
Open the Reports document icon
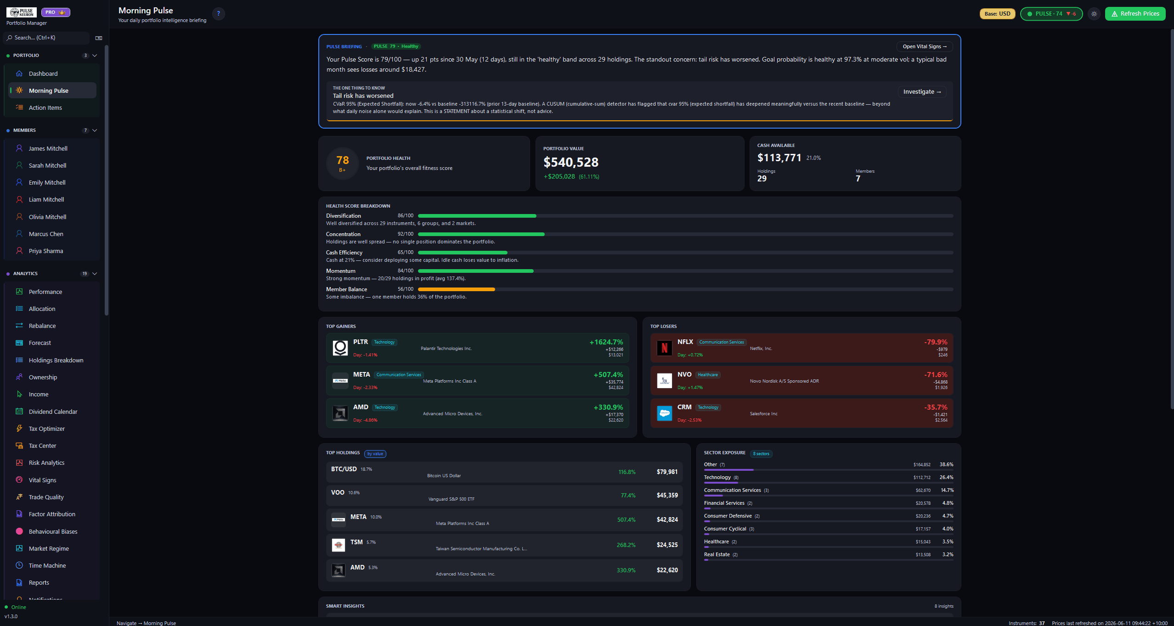(19, 582)
